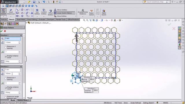Click the Quick Snaps tool
Viewport: 185px width, 104px height.
coord(98,12)
